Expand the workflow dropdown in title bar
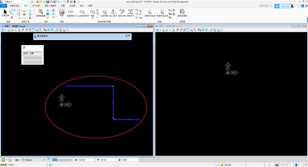Viewport: 308px width, 167px height. 27,2
